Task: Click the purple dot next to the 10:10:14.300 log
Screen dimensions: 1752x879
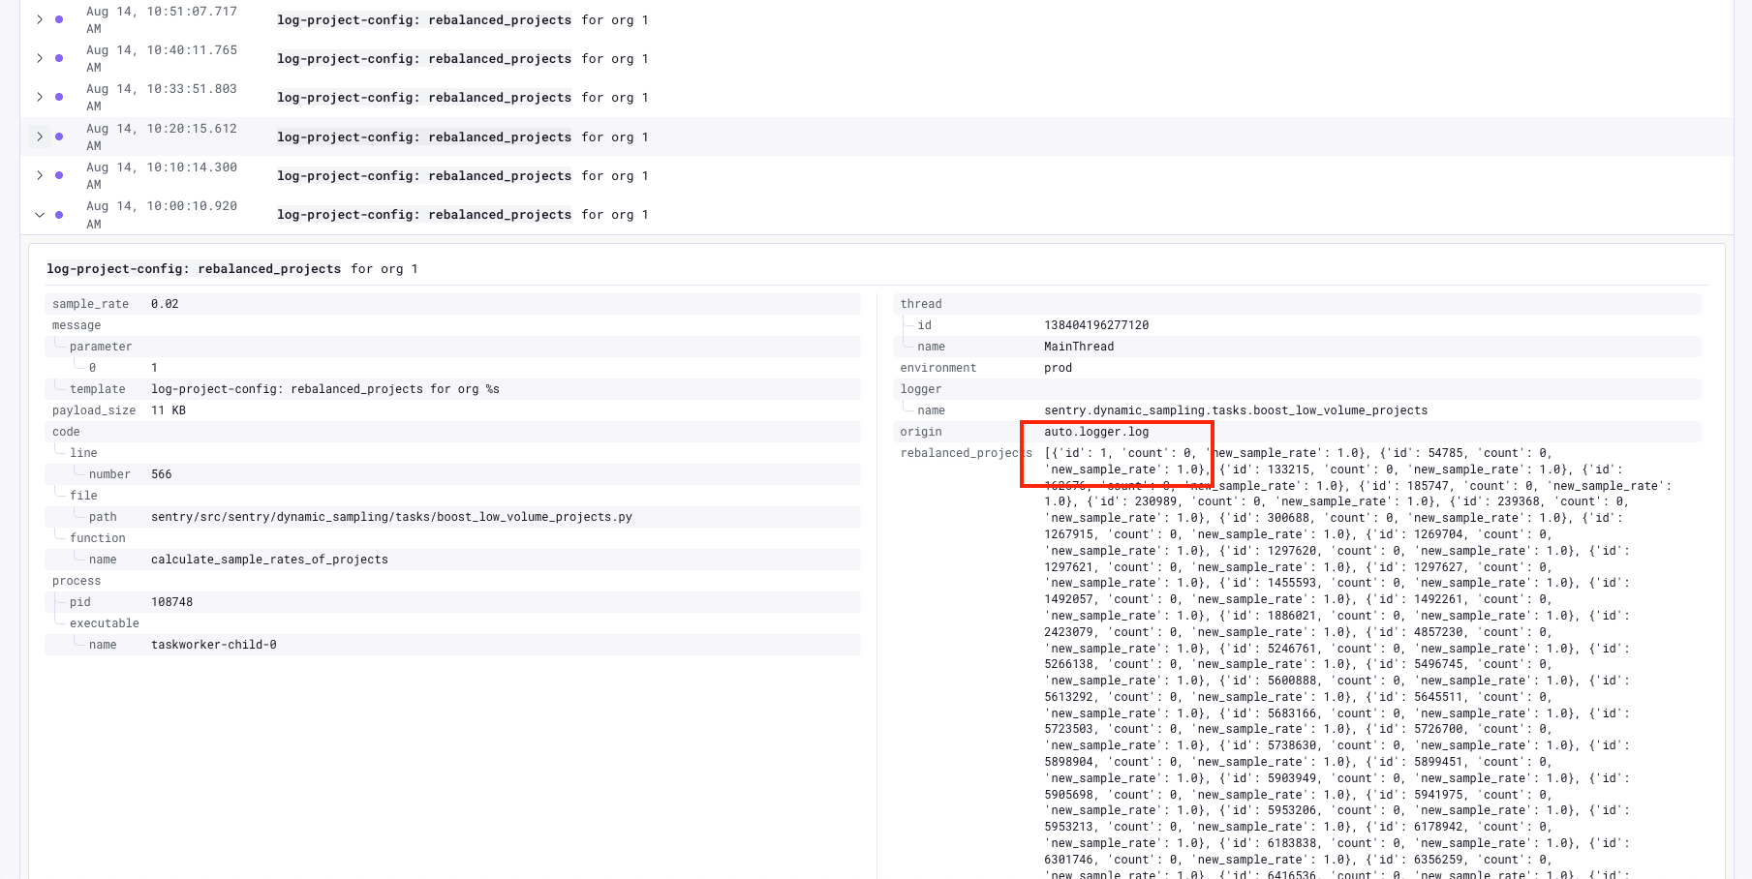Action: (x=59, y=175)
